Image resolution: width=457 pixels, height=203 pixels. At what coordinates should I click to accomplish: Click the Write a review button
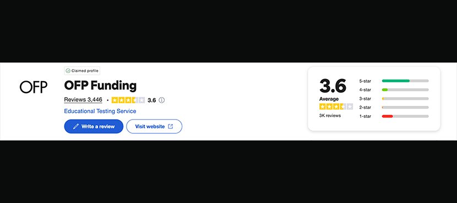point(94,126)
